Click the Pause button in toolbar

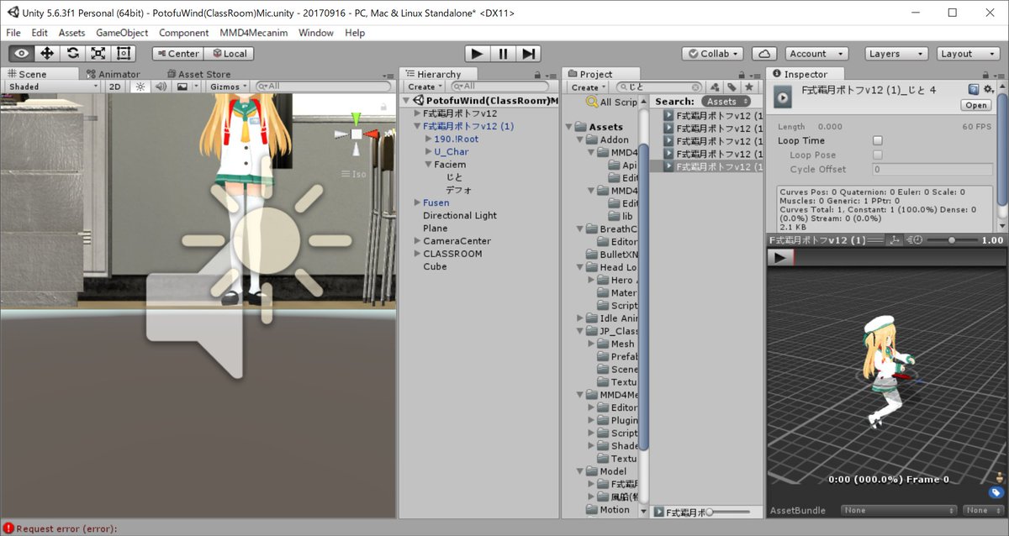[x=503, y=53]
